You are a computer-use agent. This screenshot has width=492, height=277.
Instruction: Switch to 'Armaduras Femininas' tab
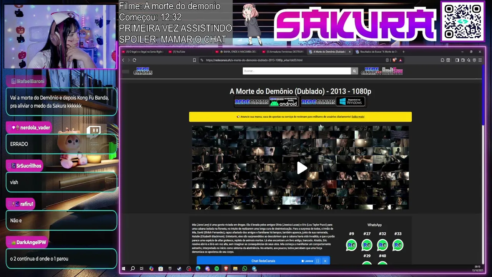pyautogui.click(x=283, y=52)
